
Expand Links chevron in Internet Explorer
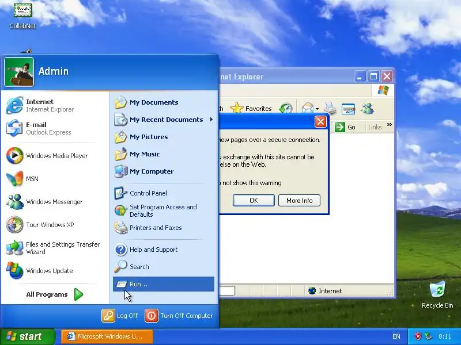click(x=390, y=125)
